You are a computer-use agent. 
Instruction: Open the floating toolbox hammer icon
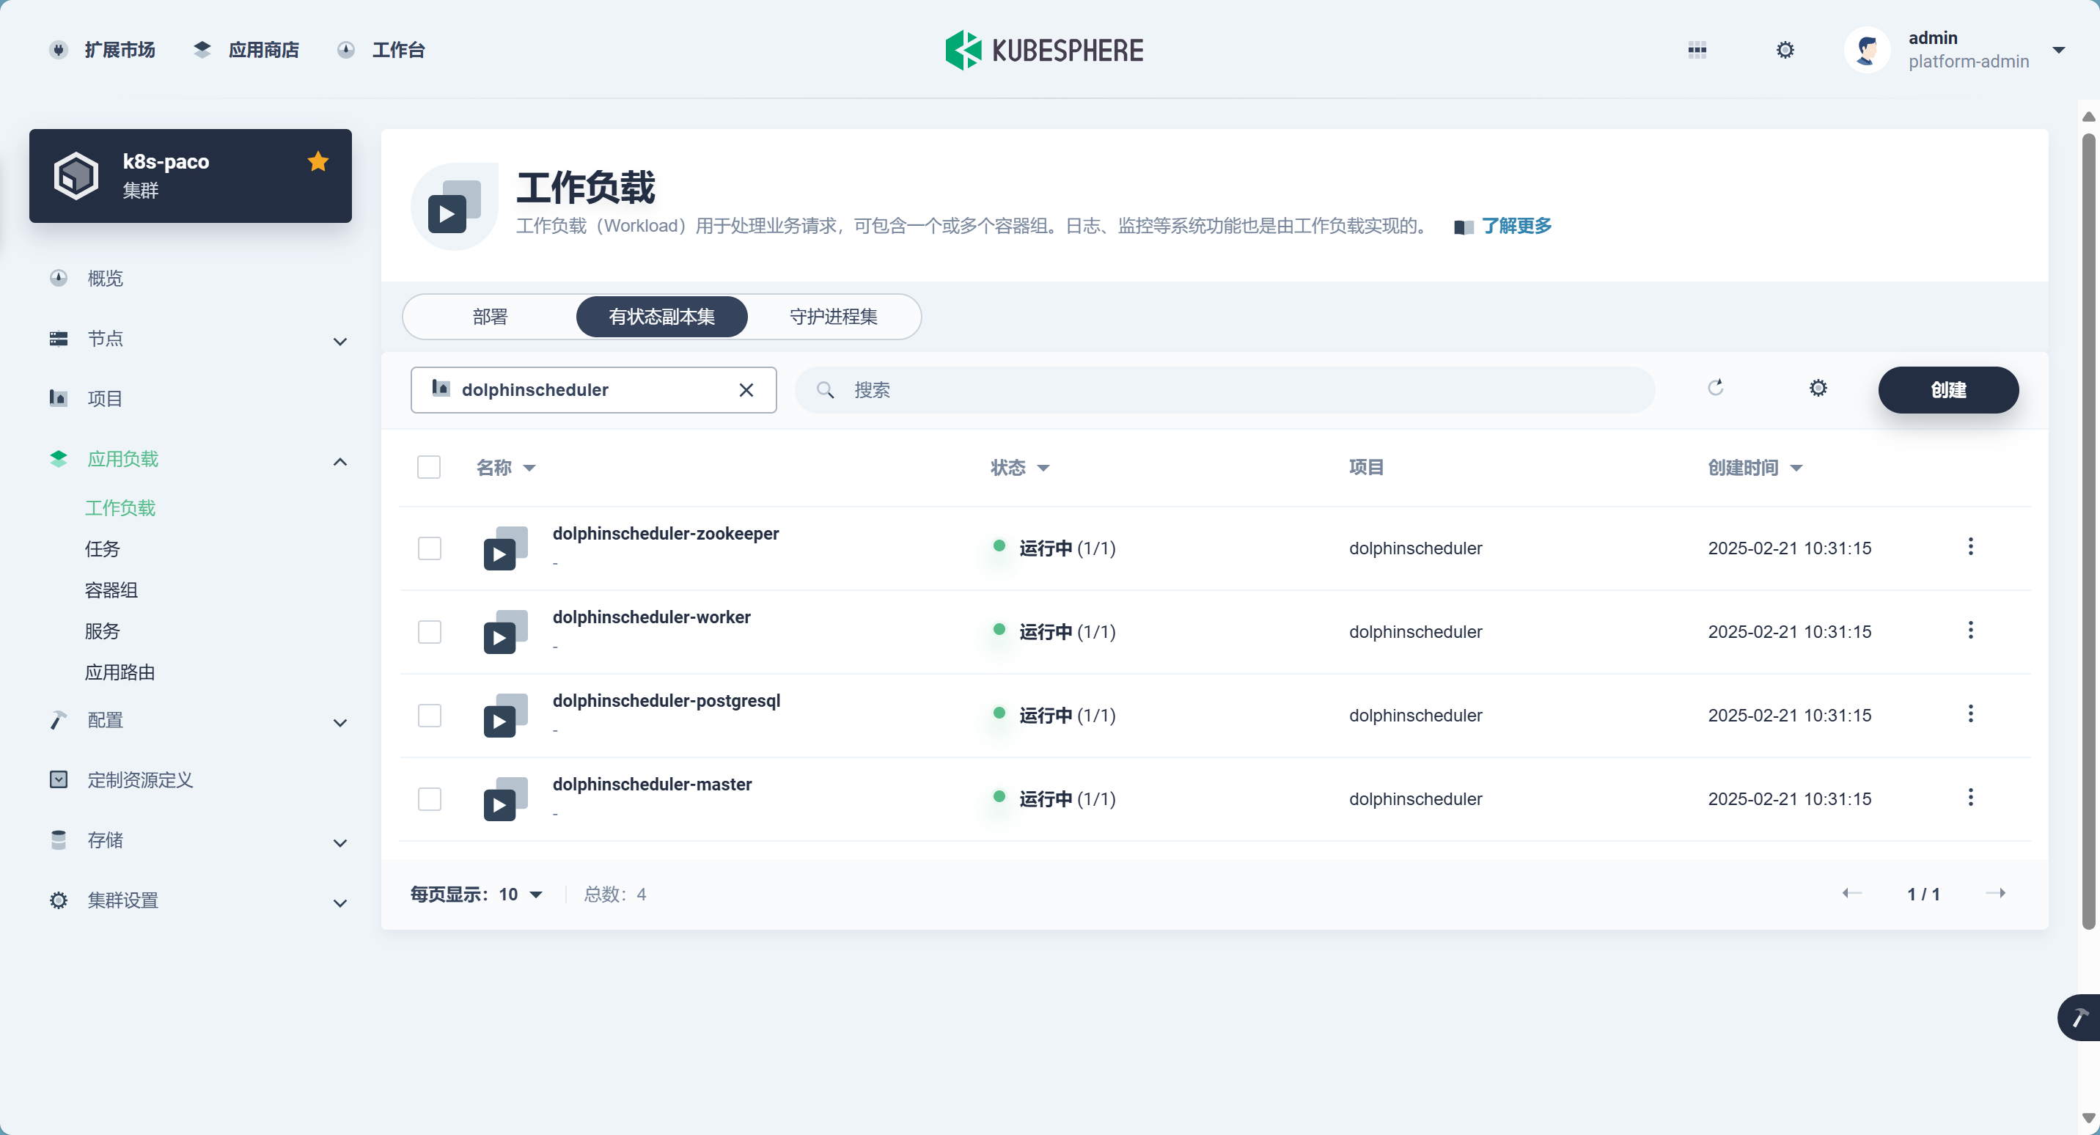(x=2079, y=1017)
